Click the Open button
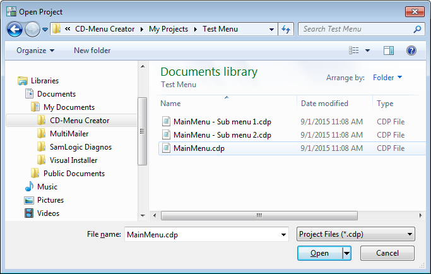This screenshot has width=431, height=274. tap(320, 253)
